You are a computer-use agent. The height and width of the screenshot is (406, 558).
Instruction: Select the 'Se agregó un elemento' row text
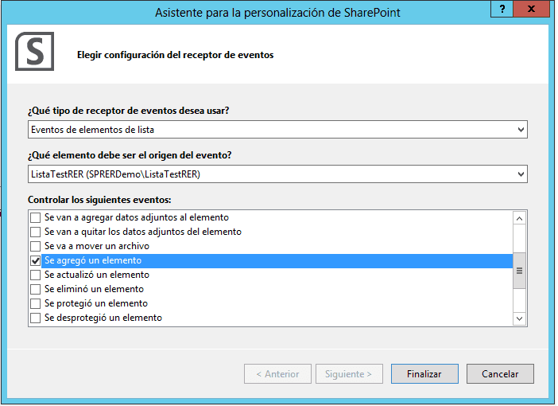[x=93, y=260]
